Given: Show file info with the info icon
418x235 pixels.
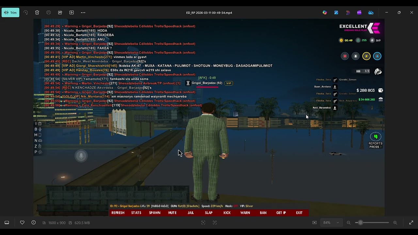Looking at the screenshot, I should 34,223.
